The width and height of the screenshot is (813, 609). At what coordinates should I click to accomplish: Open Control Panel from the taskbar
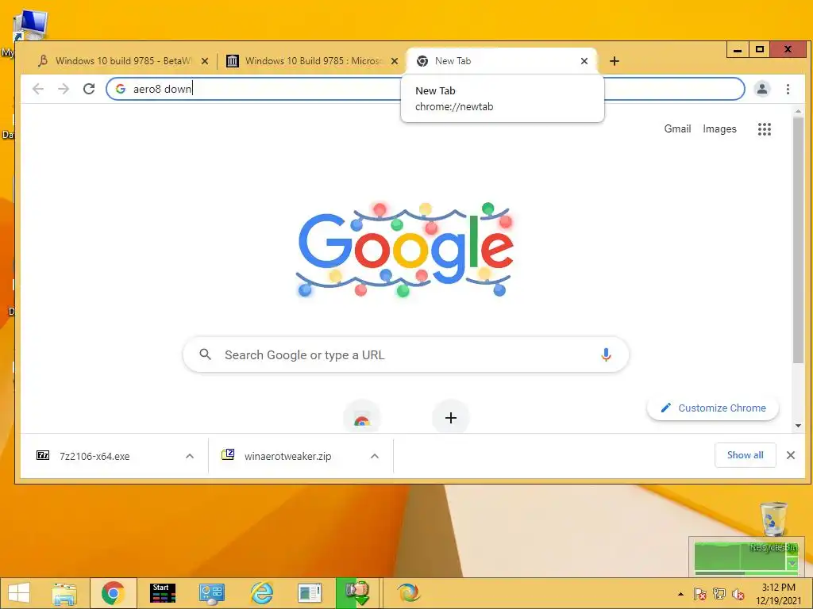coord(211,593)
